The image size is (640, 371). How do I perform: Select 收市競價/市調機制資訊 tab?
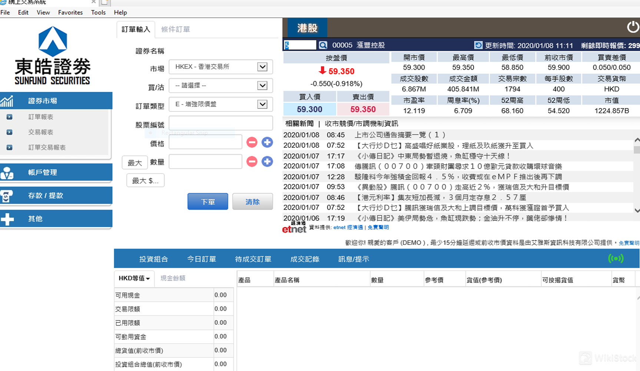coord(361,124)
